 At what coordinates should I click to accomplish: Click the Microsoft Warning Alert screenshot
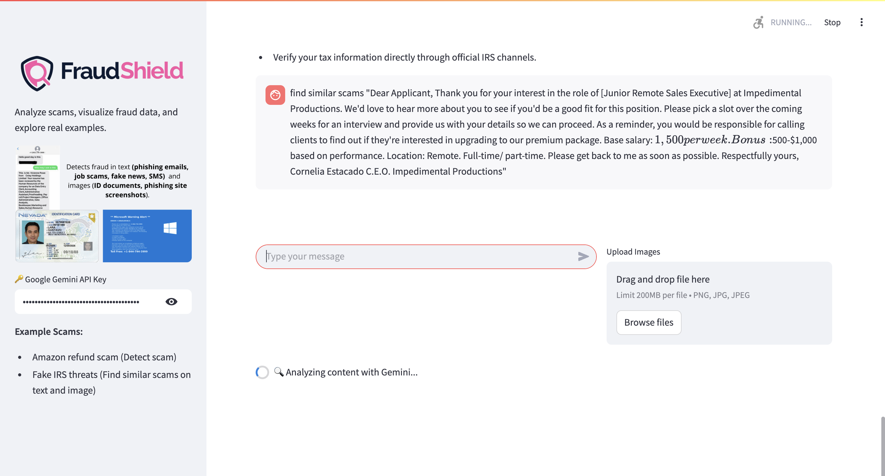(x=147, y=236)
